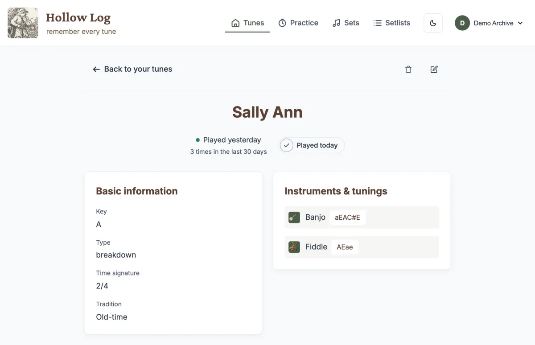Select the Key value A

99,224
